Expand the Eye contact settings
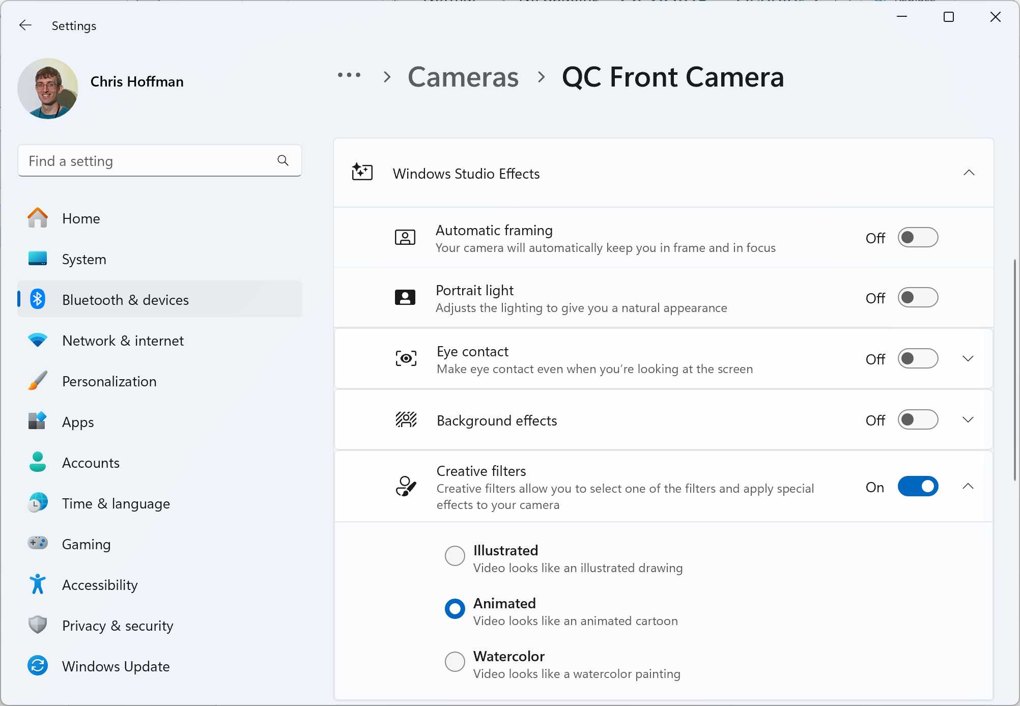This screenshot has height=706, width=1020. [x=969, y=358]
